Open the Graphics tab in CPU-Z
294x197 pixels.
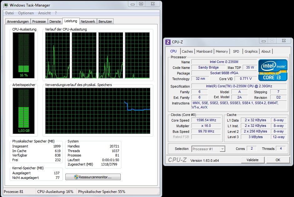coord(251,51)
